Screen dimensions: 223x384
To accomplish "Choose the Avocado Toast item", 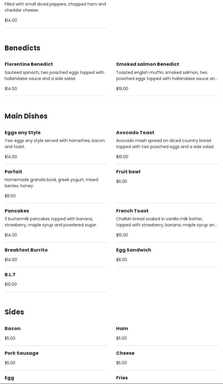I will (x=135, y=133).
